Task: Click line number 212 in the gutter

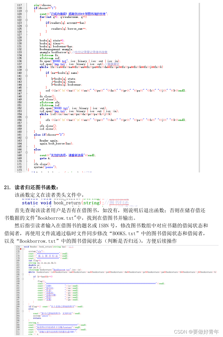Action: (x=18, y=334)
